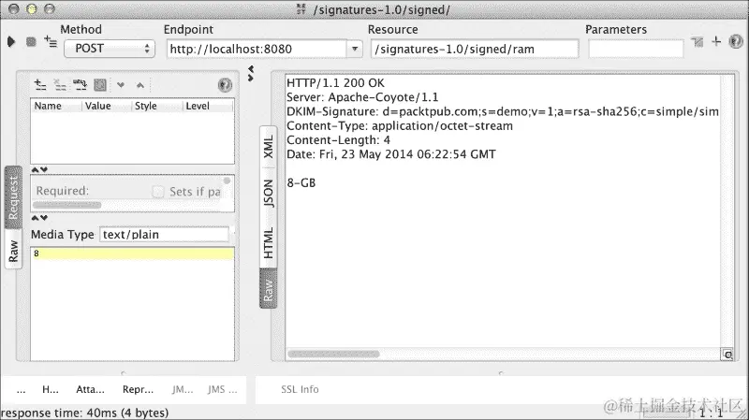Select the response Raw tab

[268, 289]
